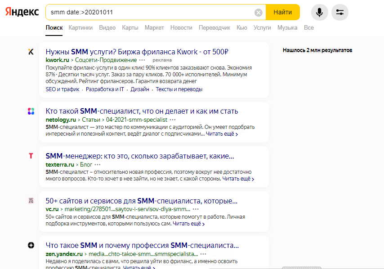Viewport: 384px width, 269px height.
Task: Open the Маркет tab
Action: coord(154,28)
